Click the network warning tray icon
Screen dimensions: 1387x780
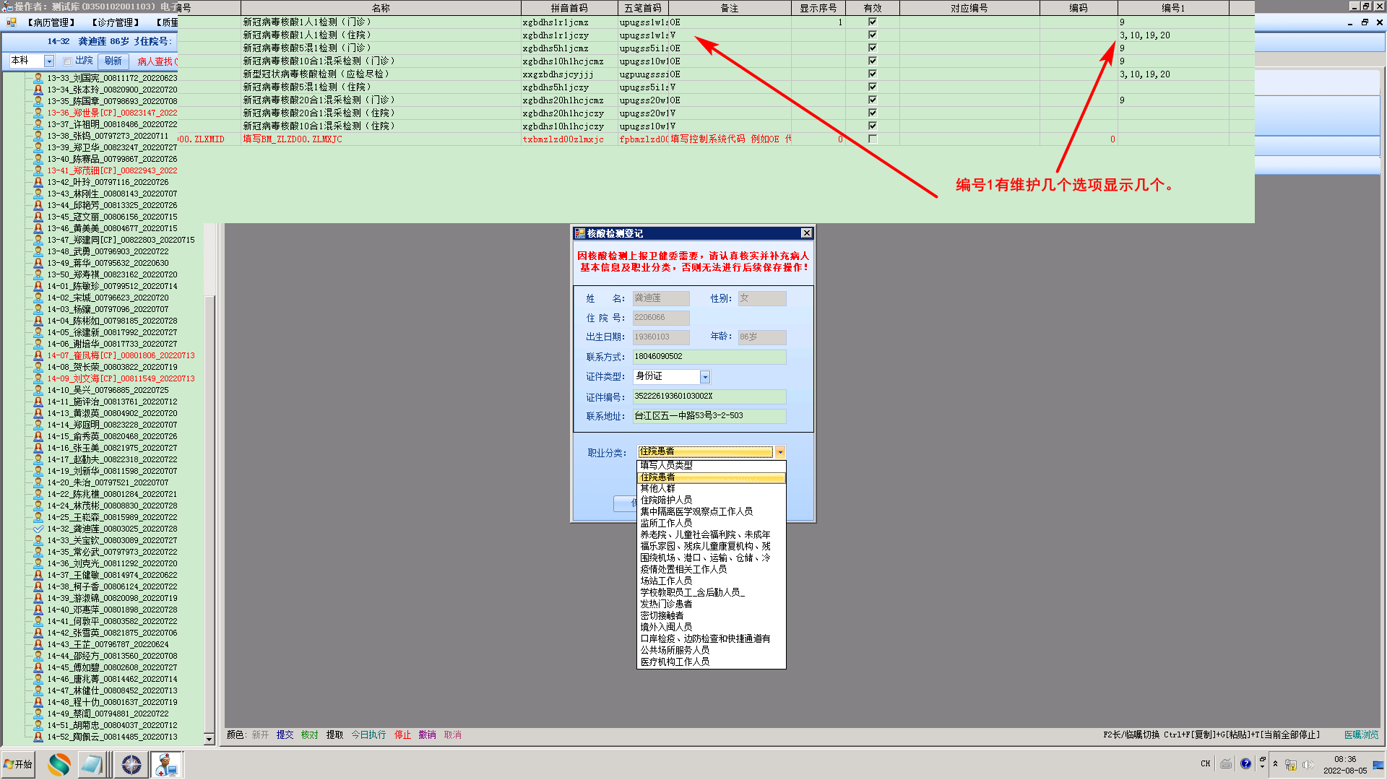pyautogui.click(x=1290, y=764)
